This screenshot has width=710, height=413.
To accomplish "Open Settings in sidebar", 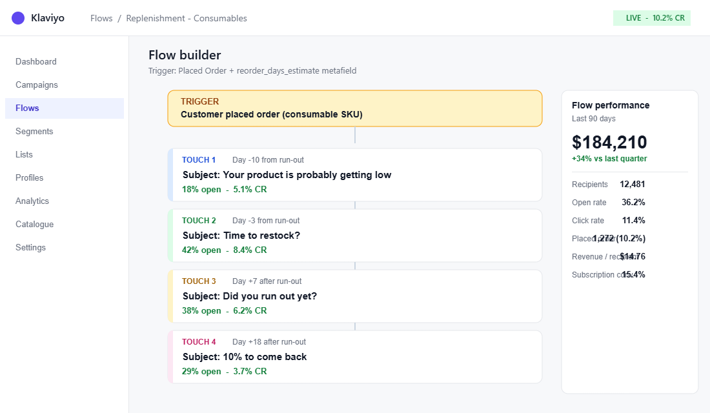I will [65, 248].
